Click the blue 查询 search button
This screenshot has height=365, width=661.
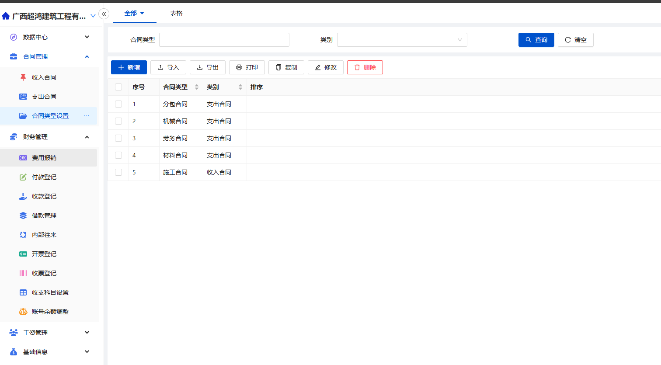click(x=536, y=40)
